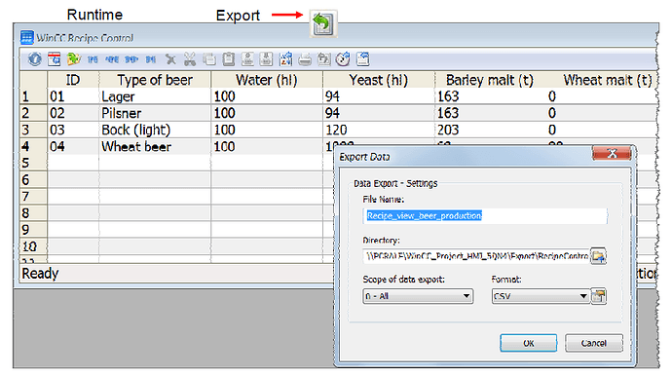
Task: Click the Barley malt (t) column header
Action: point(490,80)
